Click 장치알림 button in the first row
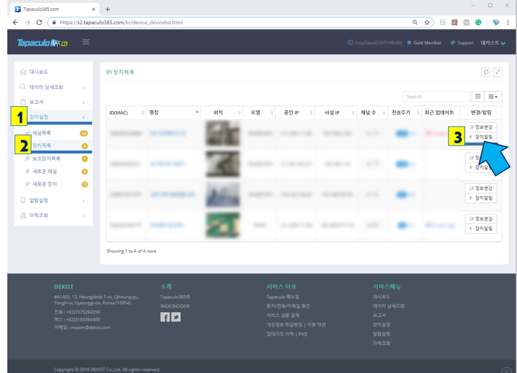517x373 pixels. pyautogui.click(x=481, y=137)
